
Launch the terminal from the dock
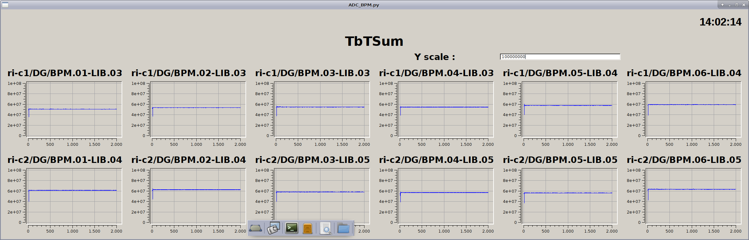point(291,228)
